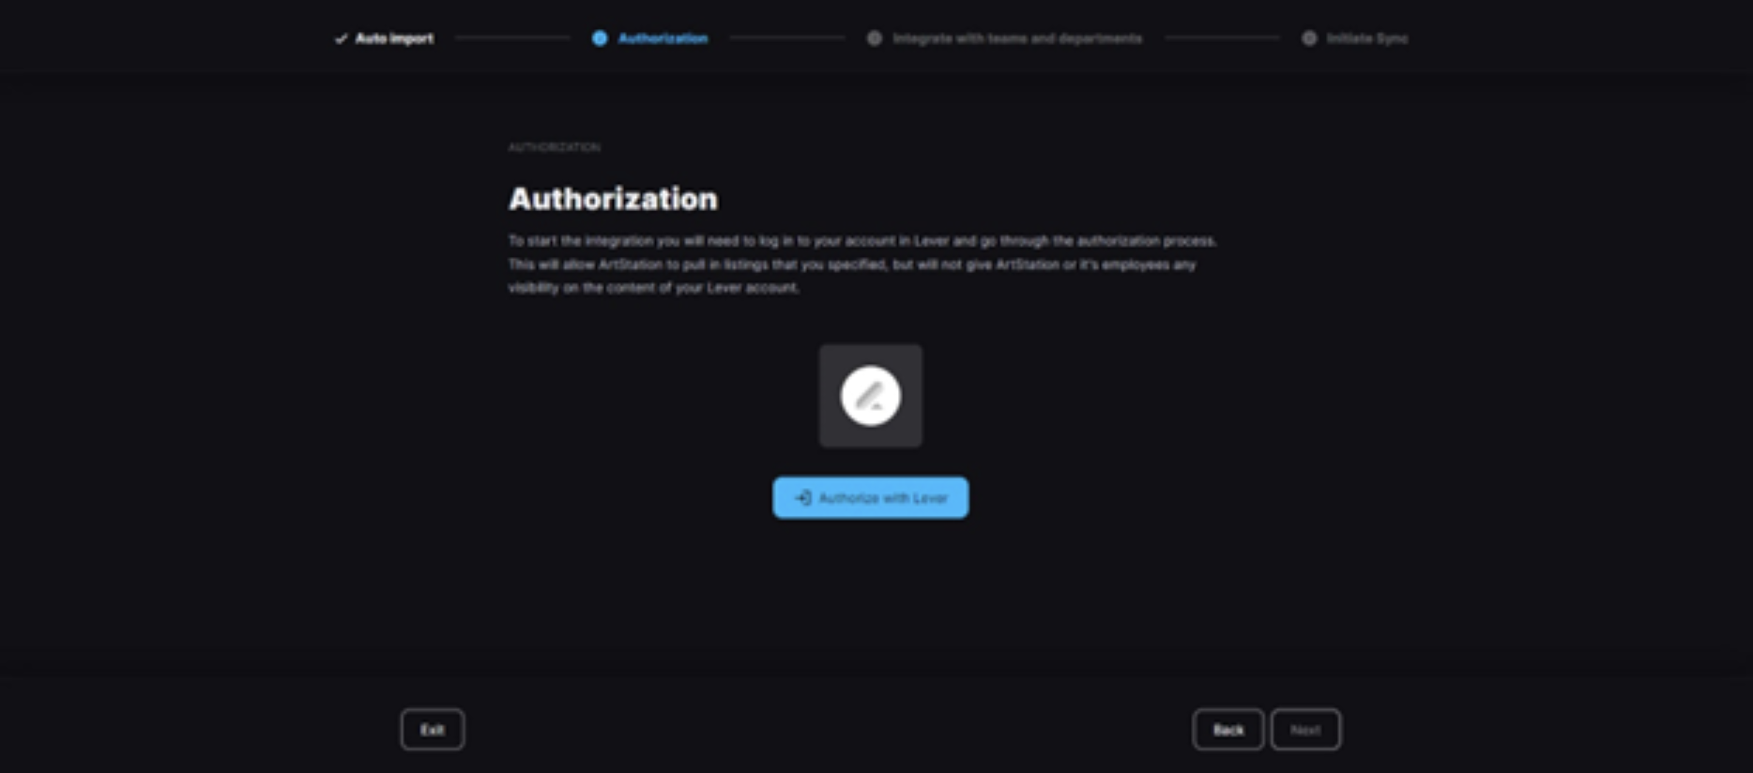This screenshot has width=1753, height=773.
Task: Click progress line after the Authorization step
Action: tap(787, 38)
